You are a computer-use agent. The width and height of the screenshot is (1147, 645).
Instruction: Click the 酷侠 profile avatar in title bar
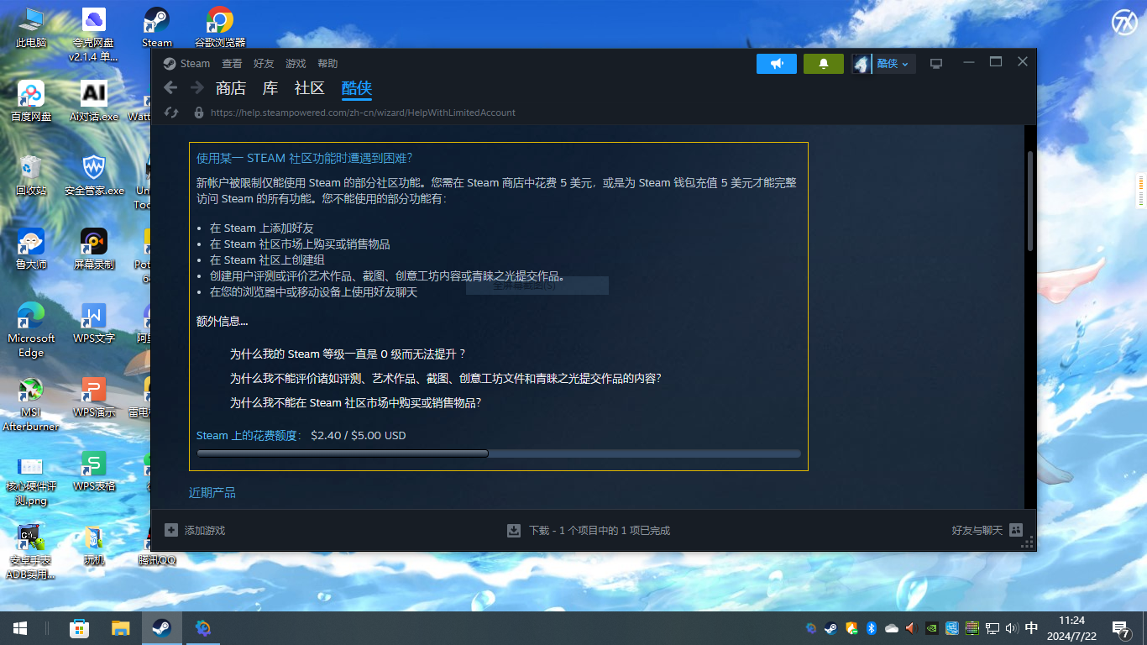pyautogui.click(x=862, y=64)
